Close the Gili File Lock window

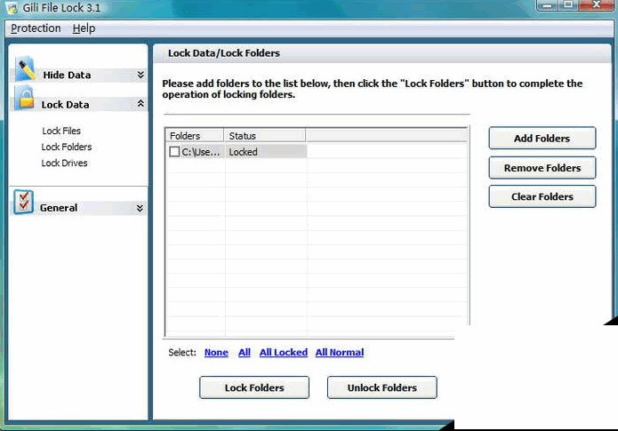point(596,5)
